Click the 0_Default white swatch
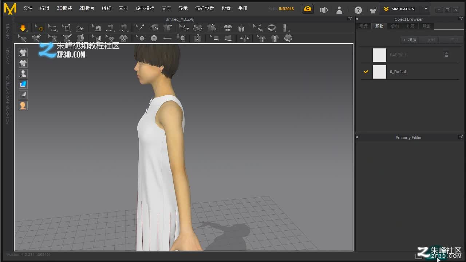Image resolution: width=466 pixels, height=262 pixels. tap(379, 72)
